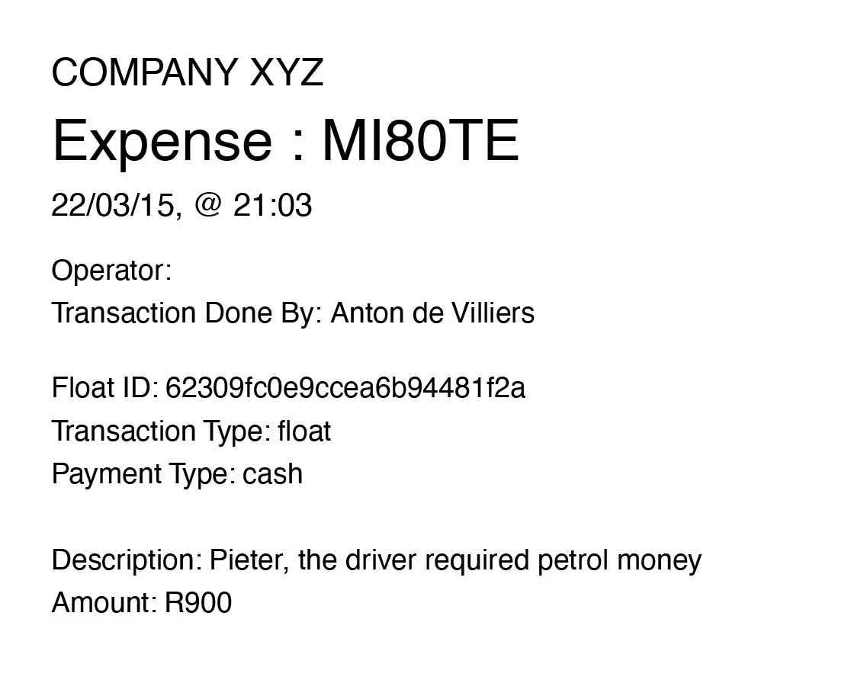Select the float ID value 62309fc0e9ccea6b94481f2a
The width and height of the screenshot is (864, 680).
(x=345, y=388)
